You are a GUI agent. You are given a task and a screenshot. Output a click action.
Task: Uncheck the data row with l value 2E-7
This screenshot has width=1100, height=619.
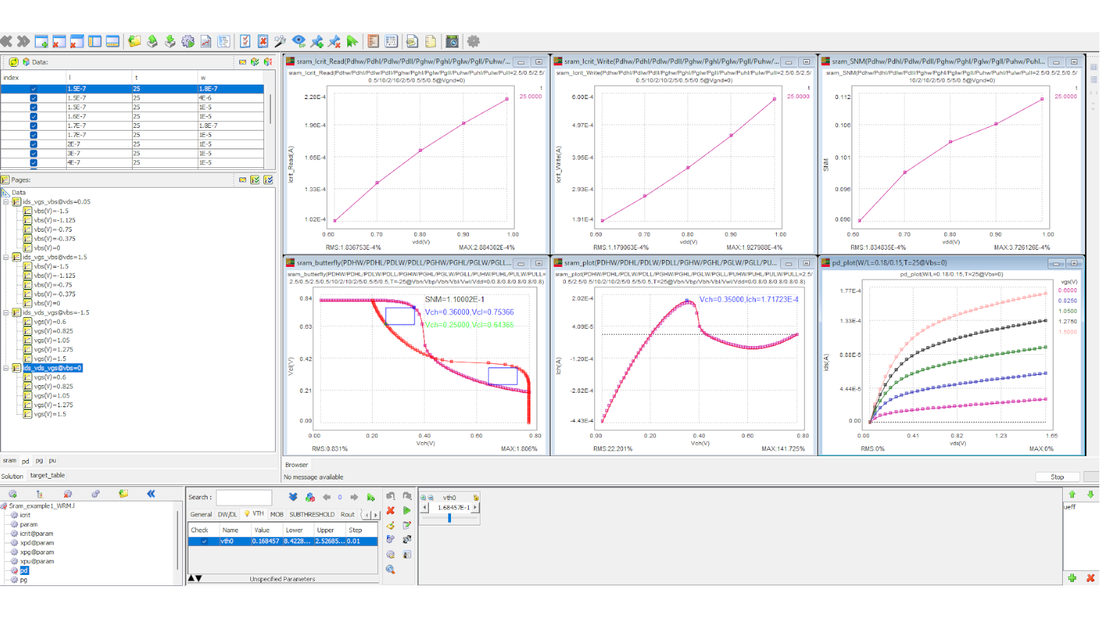pos(34,144)
